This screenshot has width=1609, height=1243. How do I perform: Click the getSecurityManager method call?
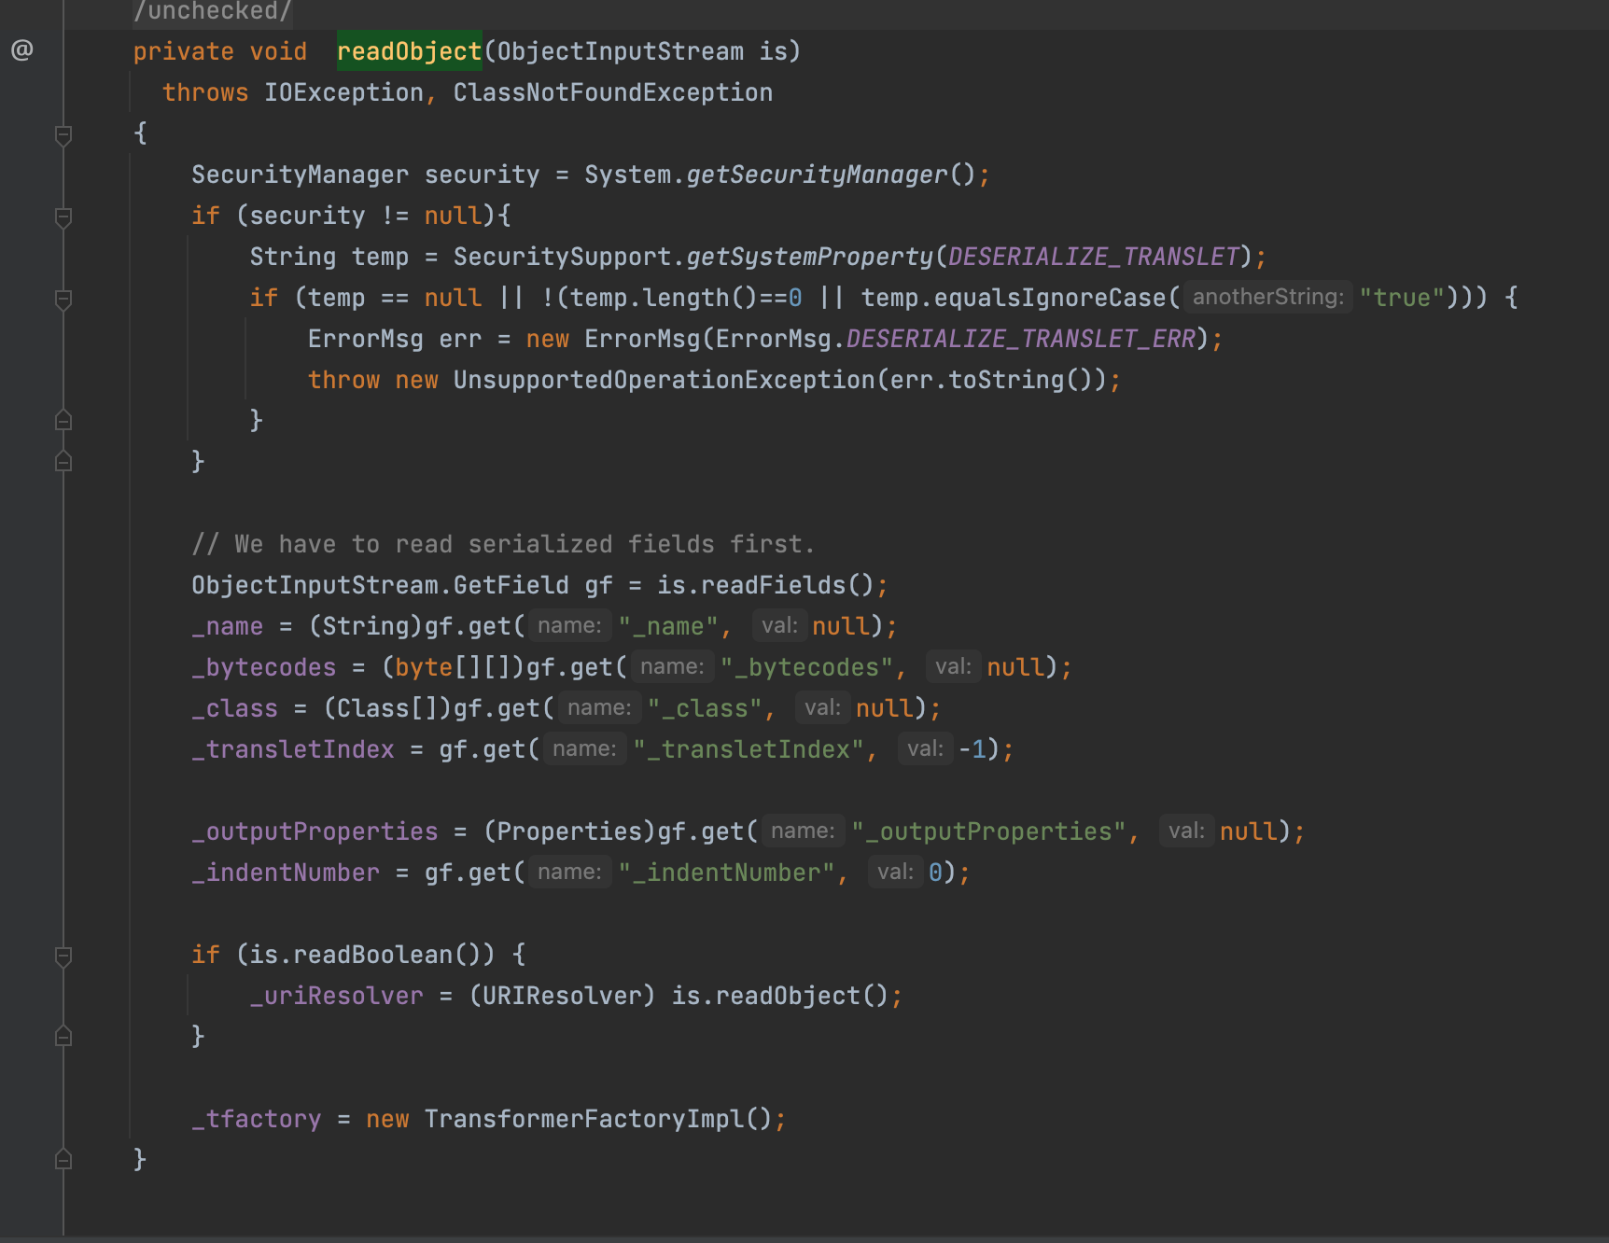[817, 175]
